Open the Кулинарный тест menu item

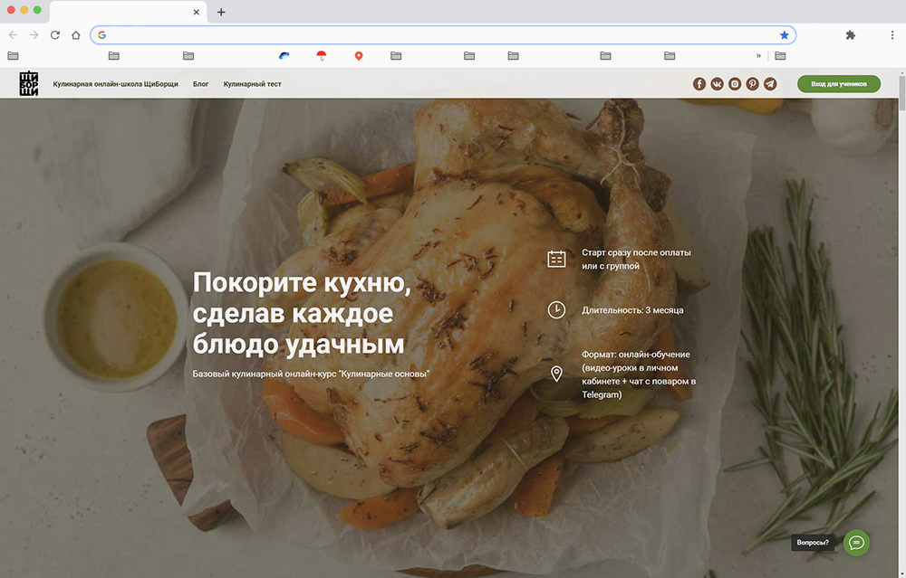(253, 84)
